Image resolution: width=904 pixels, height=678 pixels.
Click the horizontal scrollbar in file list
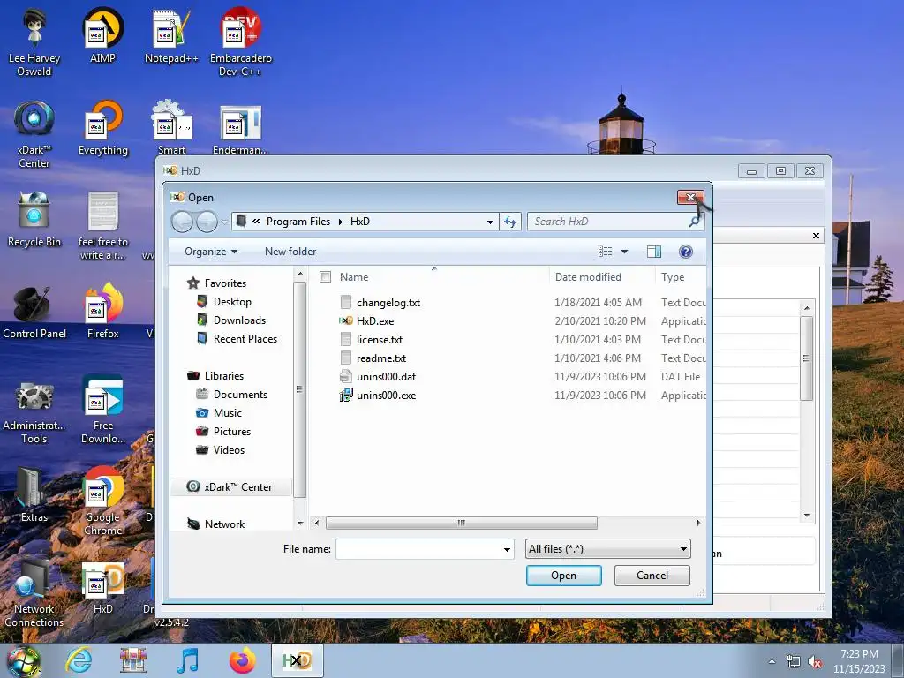tap(461, 523)
